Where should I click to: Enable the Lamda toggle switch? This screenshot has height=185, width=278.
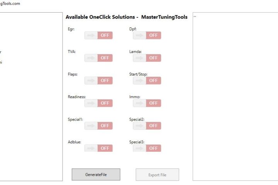click(147, 58)
